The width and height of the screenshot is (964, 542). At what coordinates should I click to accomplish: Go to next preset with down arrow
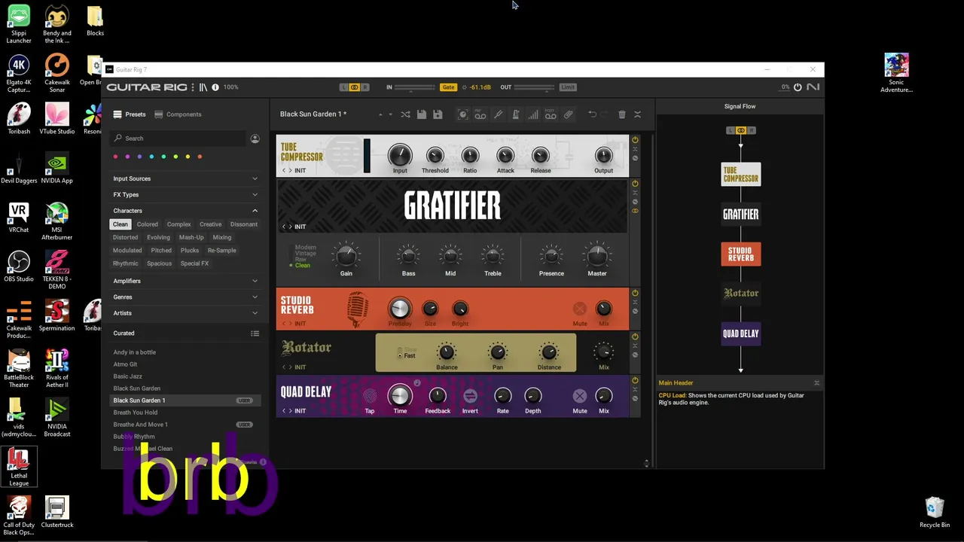(x=390, y=114)
